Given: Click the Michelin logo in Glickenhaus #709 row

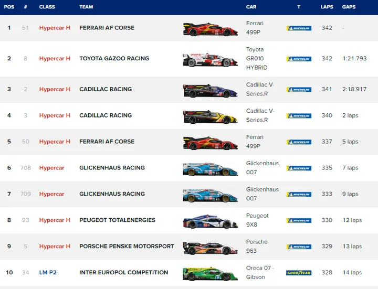Looking at the screenshot, I should pos(299,195).
